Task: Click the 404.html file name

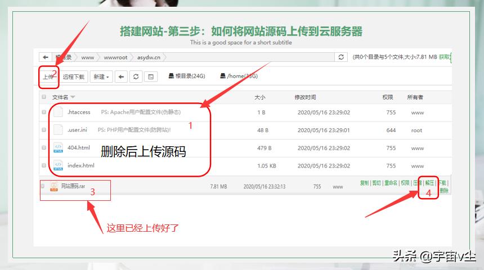Action: coord(79,148)
